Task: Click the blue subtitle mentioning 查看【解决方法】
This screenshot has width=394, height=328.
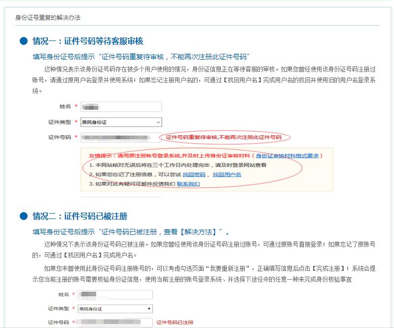Action: [x=131, y=231]
